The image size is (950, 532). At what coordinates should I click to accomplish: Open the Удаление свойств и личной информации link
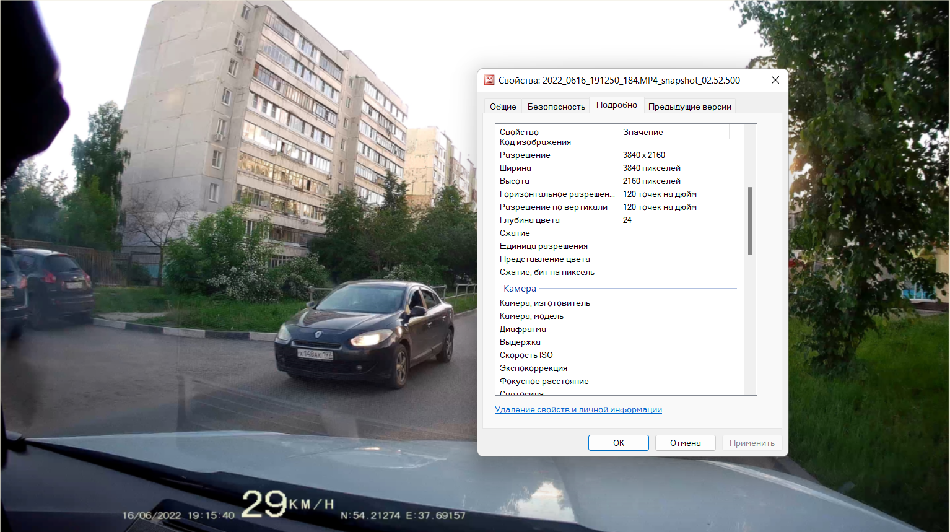578,409
